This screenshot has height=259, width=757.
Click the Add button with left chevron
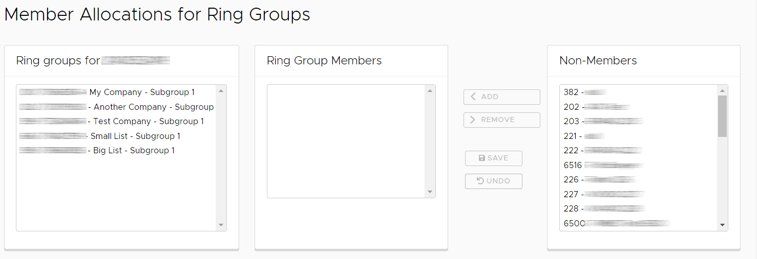(x=501, y=97)
